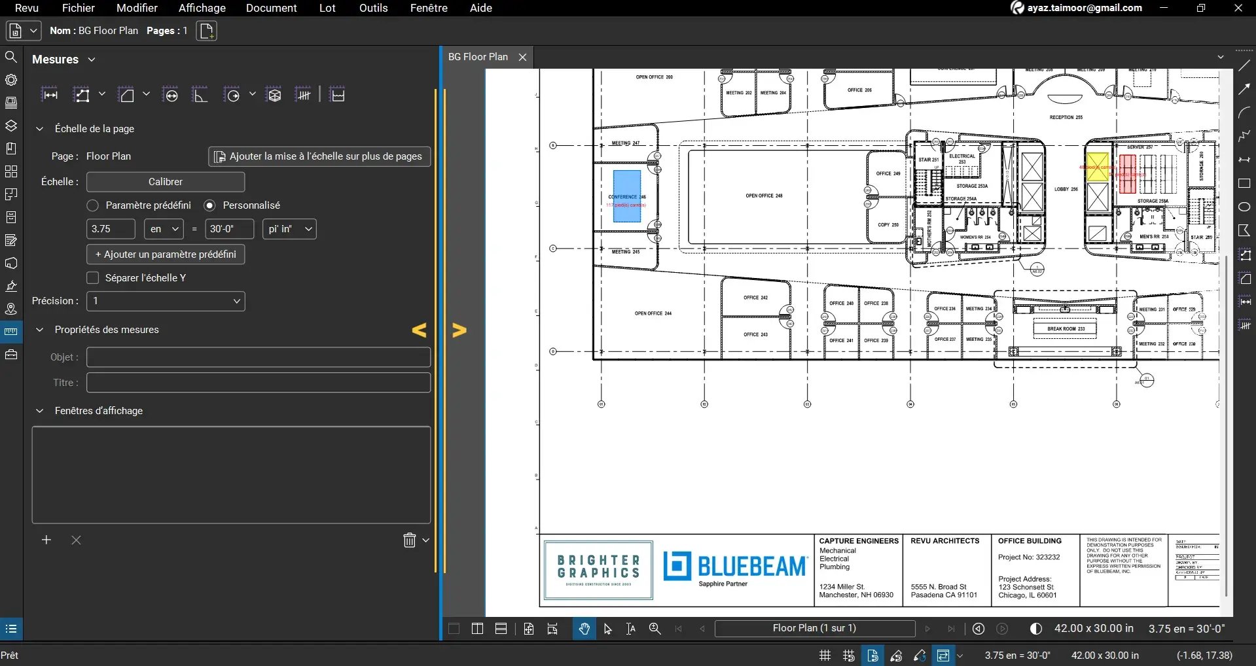Viewport: 1256px width, 666px height.
Task: Select the Diameter measurement tool
Action: (171, 94)
